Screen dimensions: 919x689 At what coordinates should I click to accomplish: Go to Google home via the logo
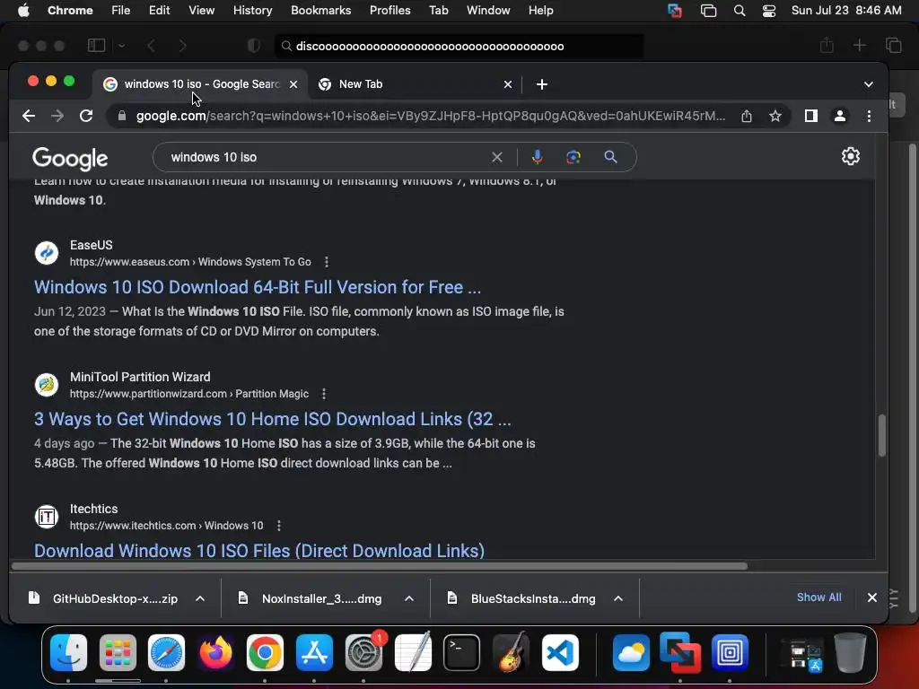click(70, 158)
